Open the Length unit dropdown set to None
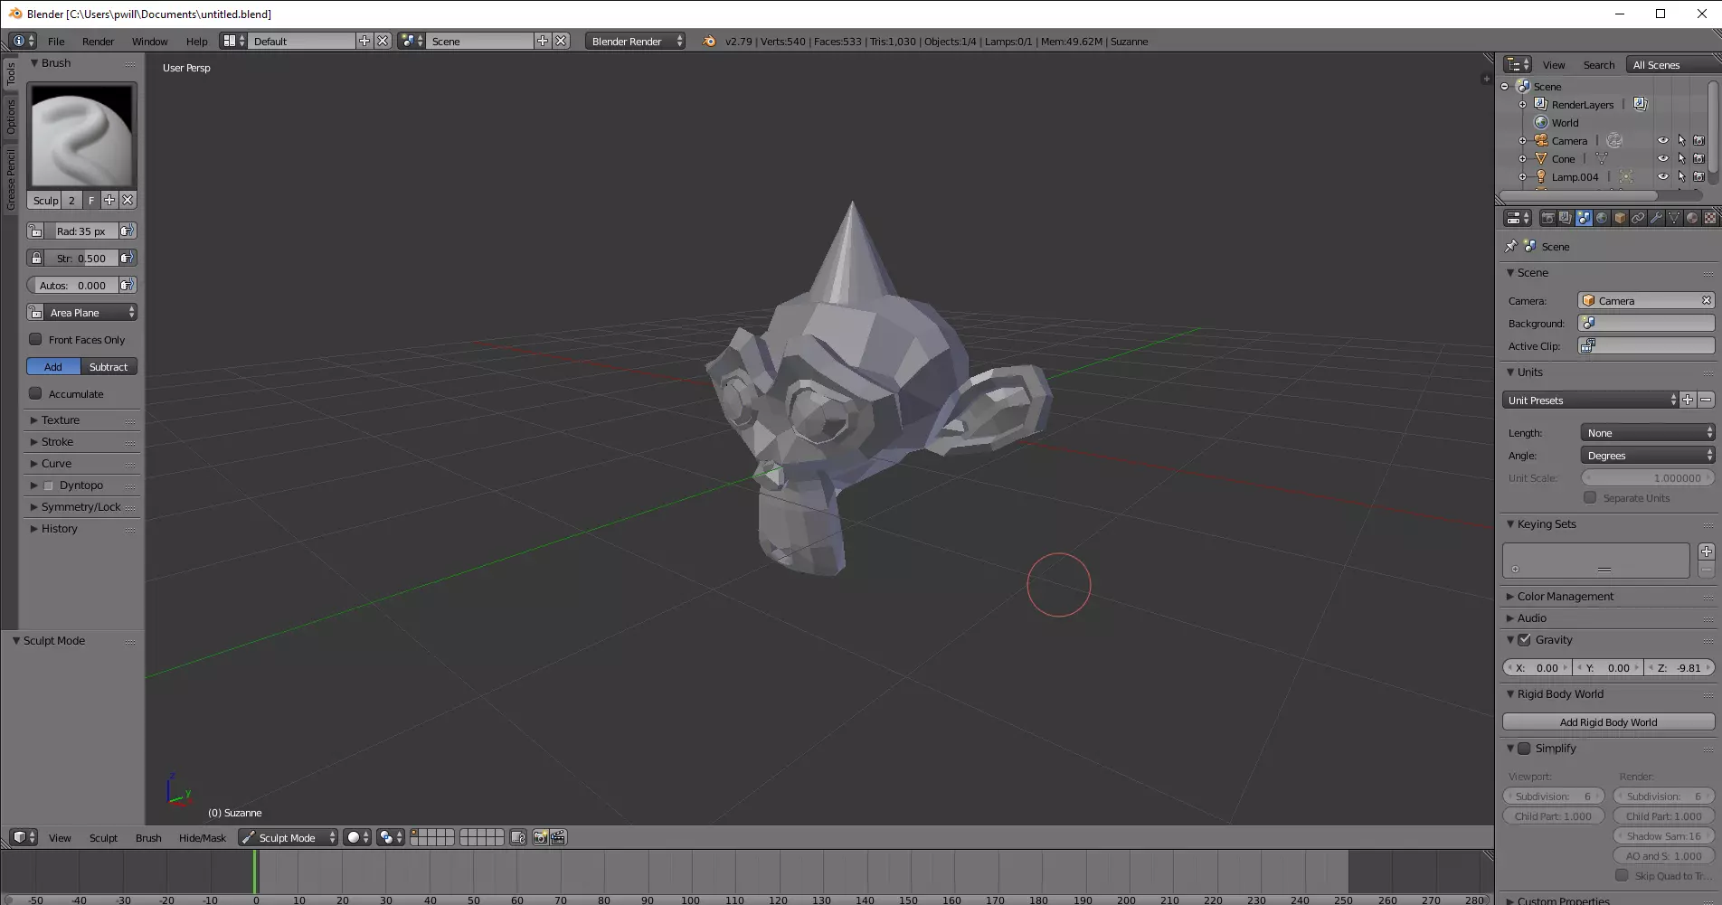The image size is (1722, 905). 1647,432
